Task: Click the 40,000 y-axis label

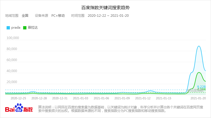Action: 13,71
